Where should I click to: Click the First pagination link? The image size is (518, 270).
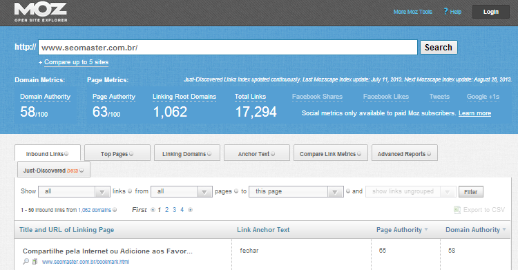[139, 210]
